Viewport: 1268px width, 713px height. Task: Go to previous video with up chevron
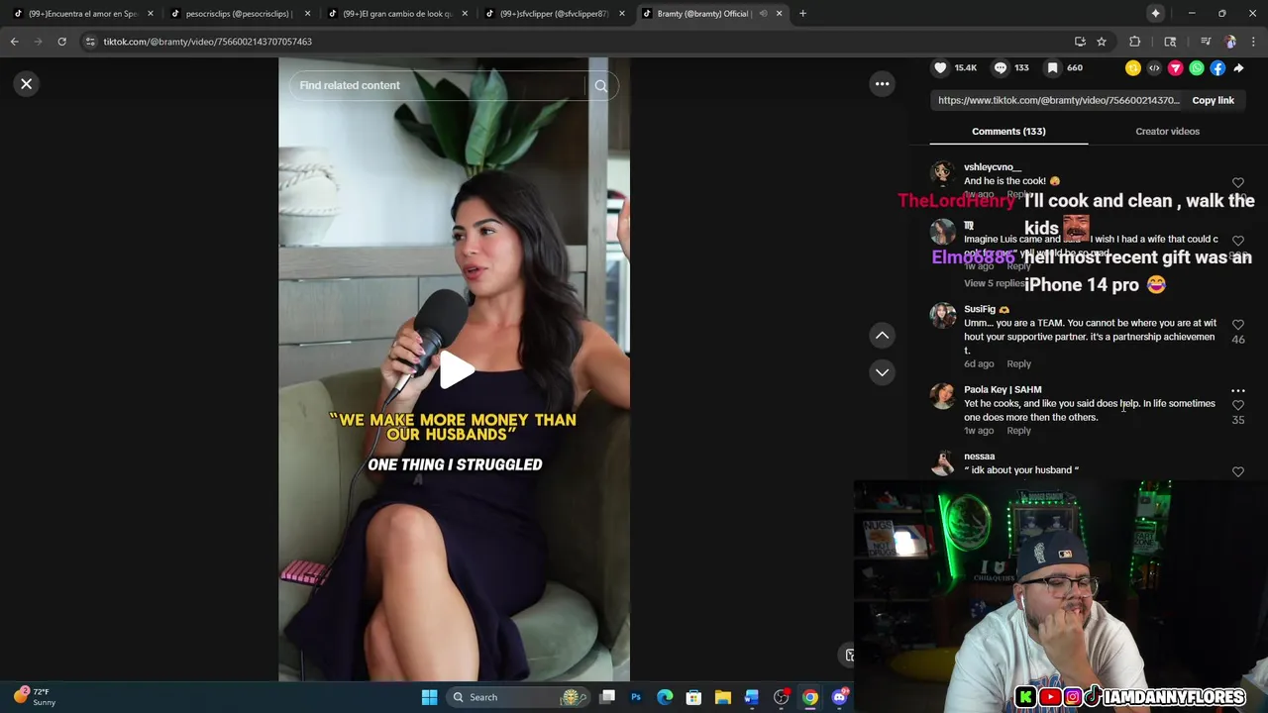click(882, 336)
